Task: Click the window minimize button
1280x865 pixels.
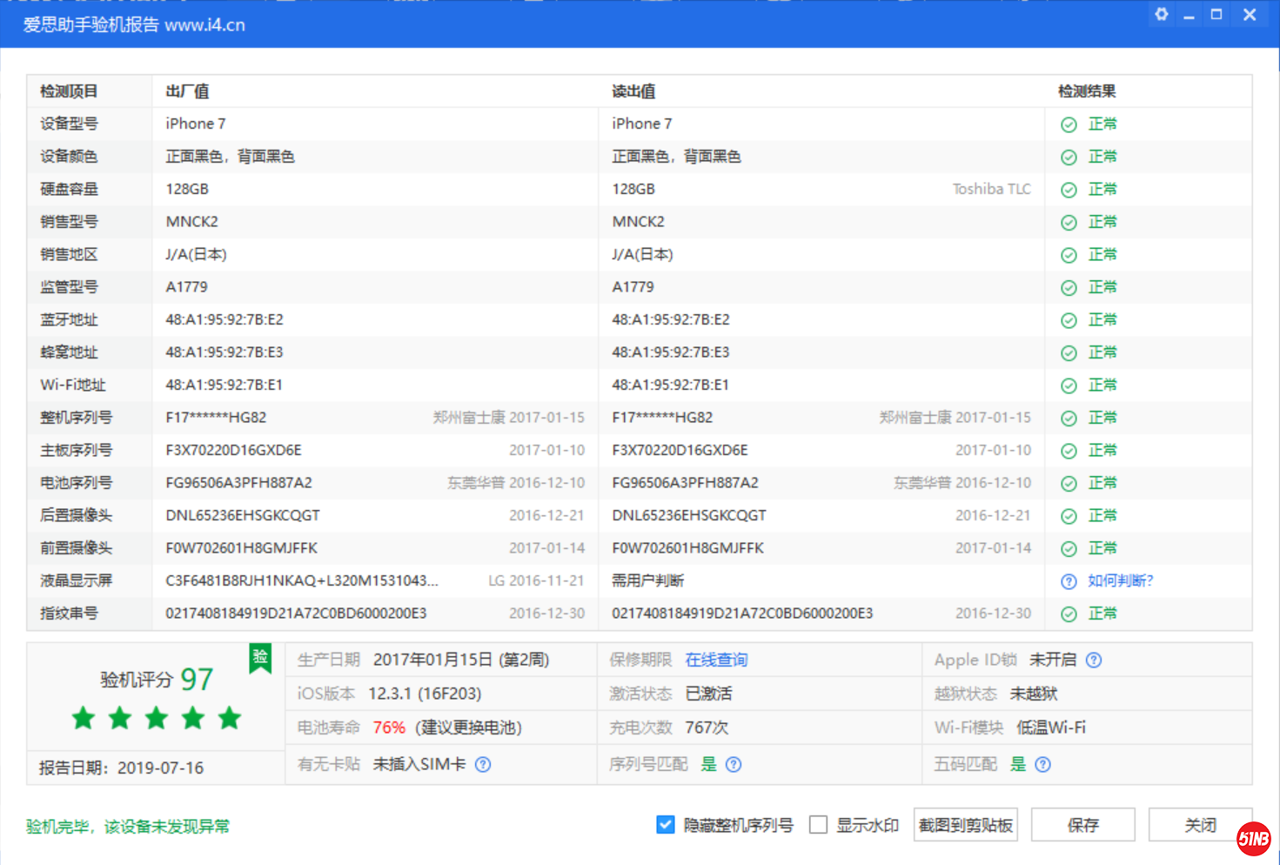Action: (1188, 14)
